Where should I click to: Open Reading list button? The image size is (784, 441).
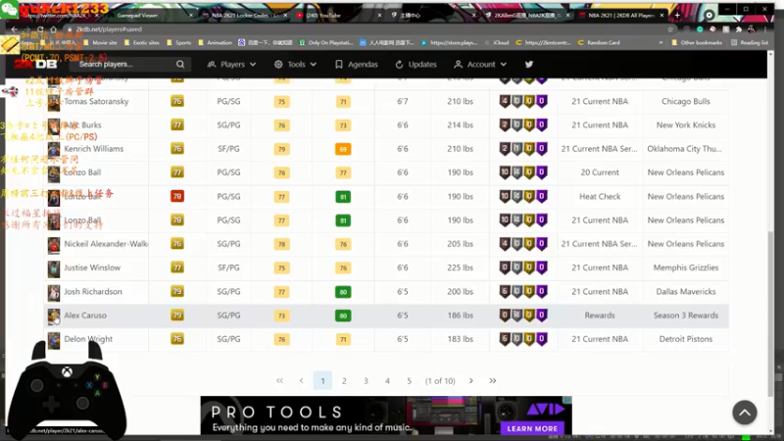click(x=750, y=42)
